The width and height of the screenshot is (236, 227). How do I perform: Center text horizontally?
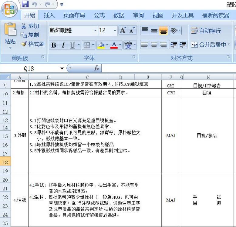[154, 45]
